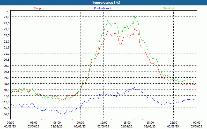This screenshot has width=207, height=129.
Task: Click the "19,5" y-axis value
Action: pyautogui.click(x=7, y=72)
